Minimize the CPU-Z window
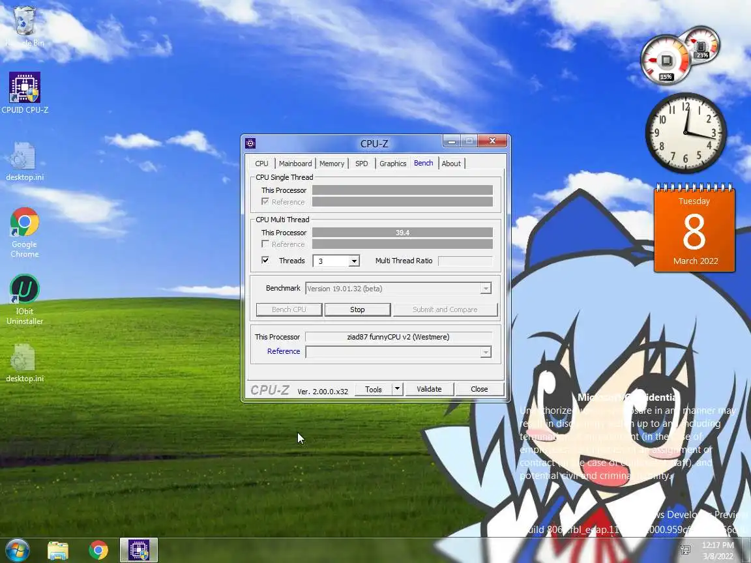This screenshot has height=563, width=751. [451, 141]
